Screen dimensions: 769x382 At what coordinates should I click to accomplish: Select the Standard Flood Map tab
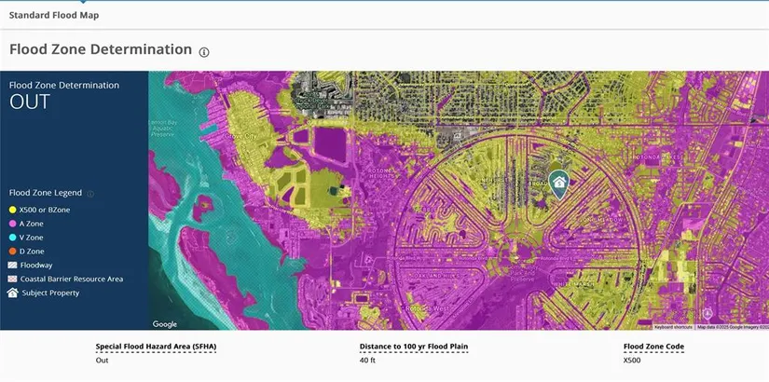[54, 15]
